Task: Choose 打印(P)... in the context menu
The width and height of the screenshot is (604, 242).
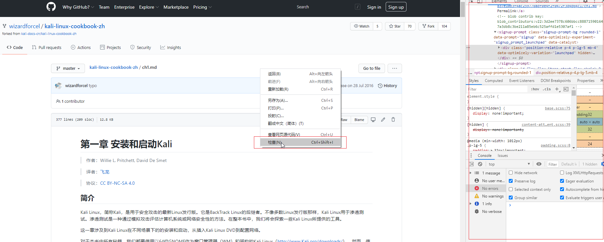Action: [x=300, y=108]
